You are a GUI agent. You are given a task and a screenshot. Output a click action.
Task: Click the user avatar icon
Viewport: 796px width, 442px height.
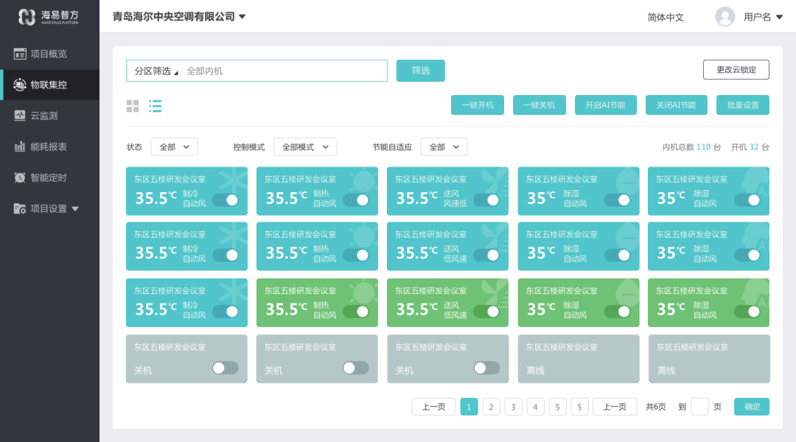click(725, 17)
